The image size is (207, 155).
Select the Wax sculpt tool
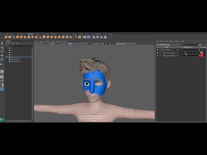tap(44, 37)
